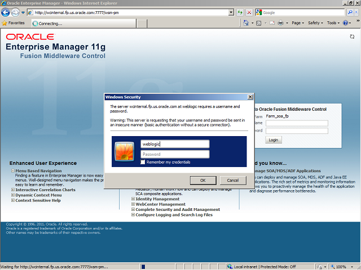Open the Print options dropdown arrow
The height and width of the screenshot is (270, 361).
pyautogui.click(x=287, y=23)
